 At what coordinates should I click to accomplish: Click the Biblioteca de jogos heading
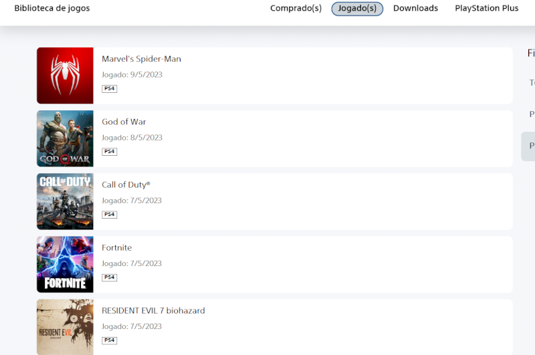[52, 8]
